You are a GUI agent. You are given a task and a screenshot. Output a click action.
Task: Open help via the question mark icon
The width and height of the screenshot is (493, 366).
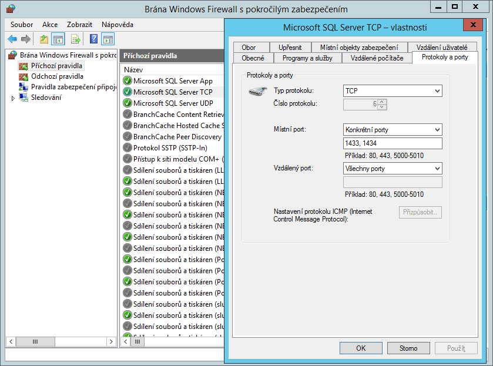tap(93, 39)
